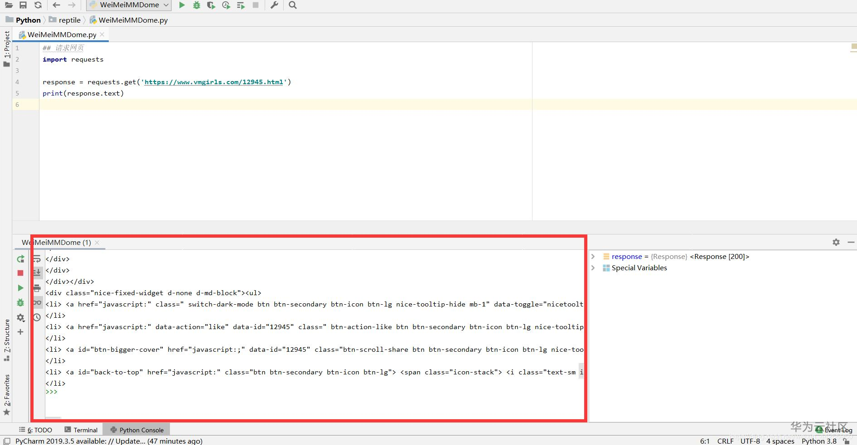Toggle tool window buttons in status bar corner
This screenshot has width=857, height=445.
point(6,441)
